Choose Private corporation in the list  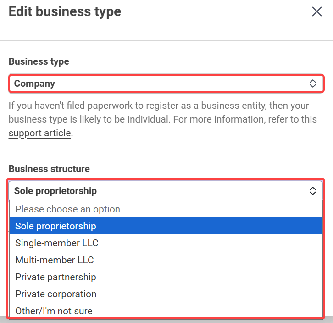click(56, 294)
